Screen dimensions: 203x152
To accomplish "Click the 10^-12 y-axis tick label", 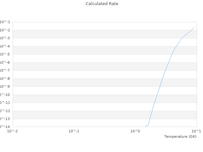I will [5, 111].
